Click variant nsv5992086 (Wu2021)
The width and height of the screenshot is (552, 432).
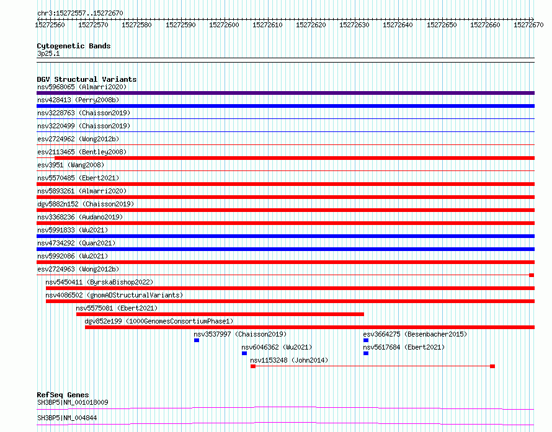(73, 256)
